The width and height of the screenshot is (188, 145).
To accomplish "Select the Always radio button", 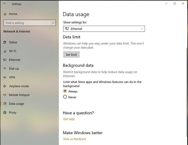I will point(65,91).
